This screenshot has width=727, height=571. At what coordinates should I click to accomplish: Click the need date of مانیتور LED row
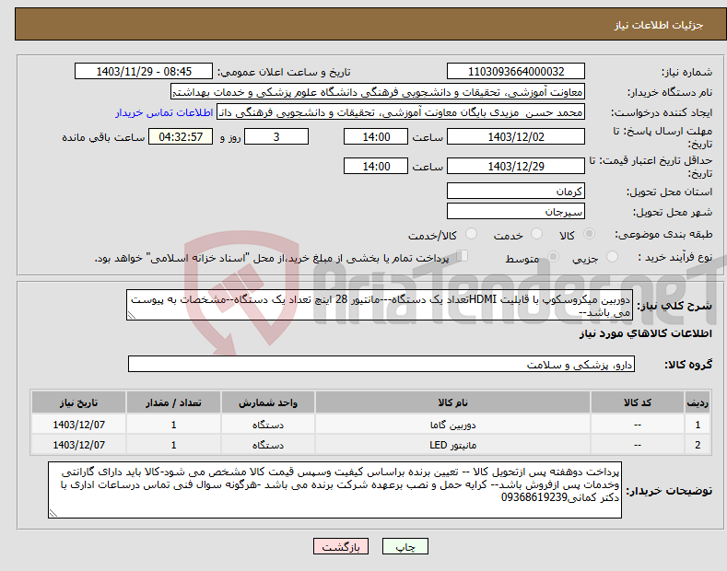tap(79, 445)
